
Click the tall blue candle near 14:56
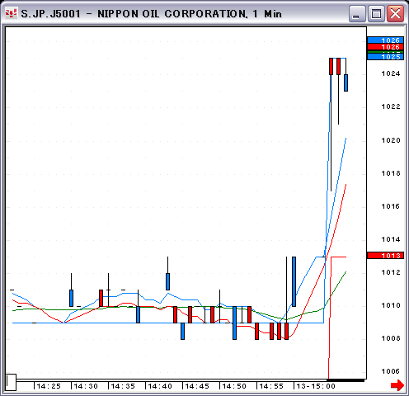pos(294,281)
